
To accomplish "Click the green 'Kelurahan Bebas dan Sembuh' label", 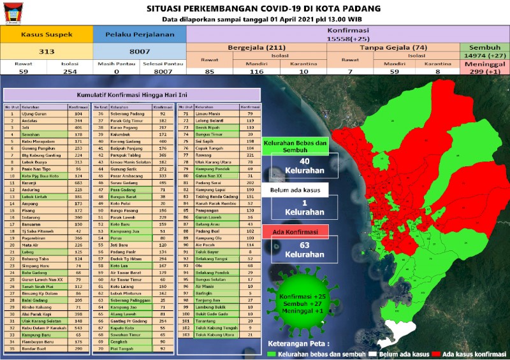I will click(x=295, y=147).
